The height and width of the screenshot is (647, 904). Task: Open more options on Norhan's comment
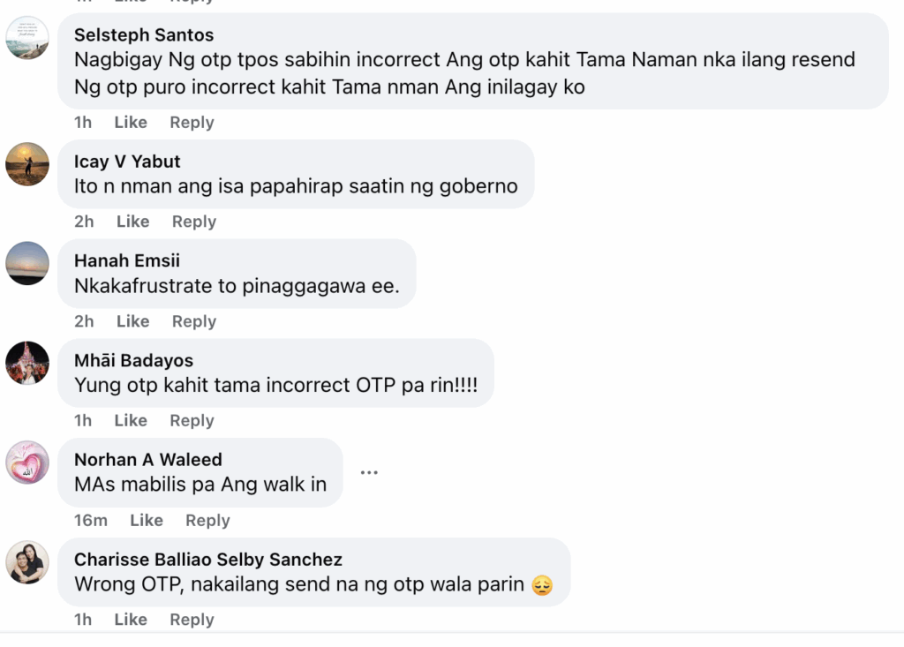pyautogui.click(x=369, y=473)
